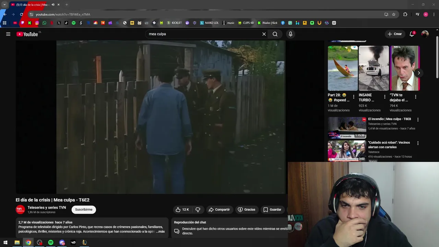Open options for 'El incendio | Mea culpa - T8E8'

pos(418,120)
